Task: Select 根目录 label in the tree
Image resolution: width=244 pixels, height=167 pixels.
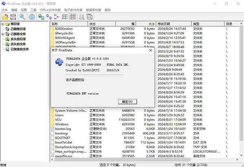Action: (x=15, y=24)
